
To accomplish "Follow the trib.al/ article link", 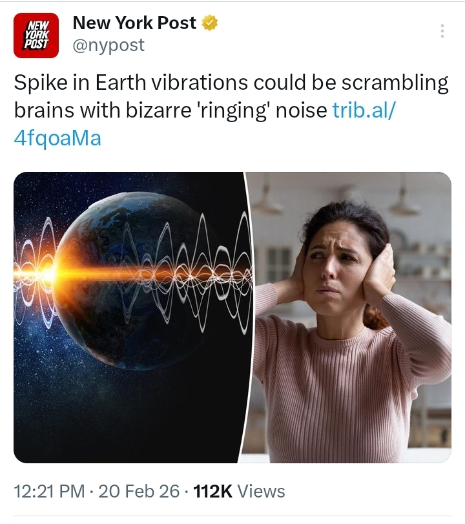I will [x=364, y=110].
